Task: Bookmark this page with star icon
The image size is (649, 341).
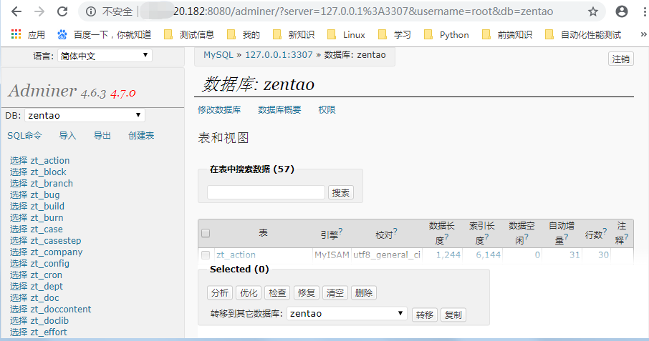Action: [x=593, y=11]
